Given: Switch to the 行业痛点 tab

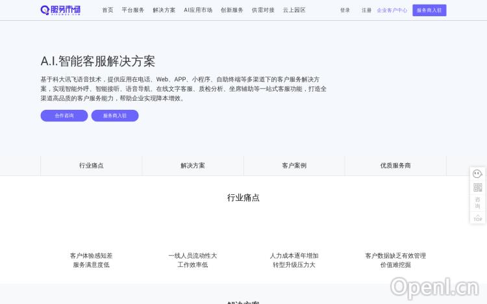Looking at the screenshot, I should (x=92, y=166).
